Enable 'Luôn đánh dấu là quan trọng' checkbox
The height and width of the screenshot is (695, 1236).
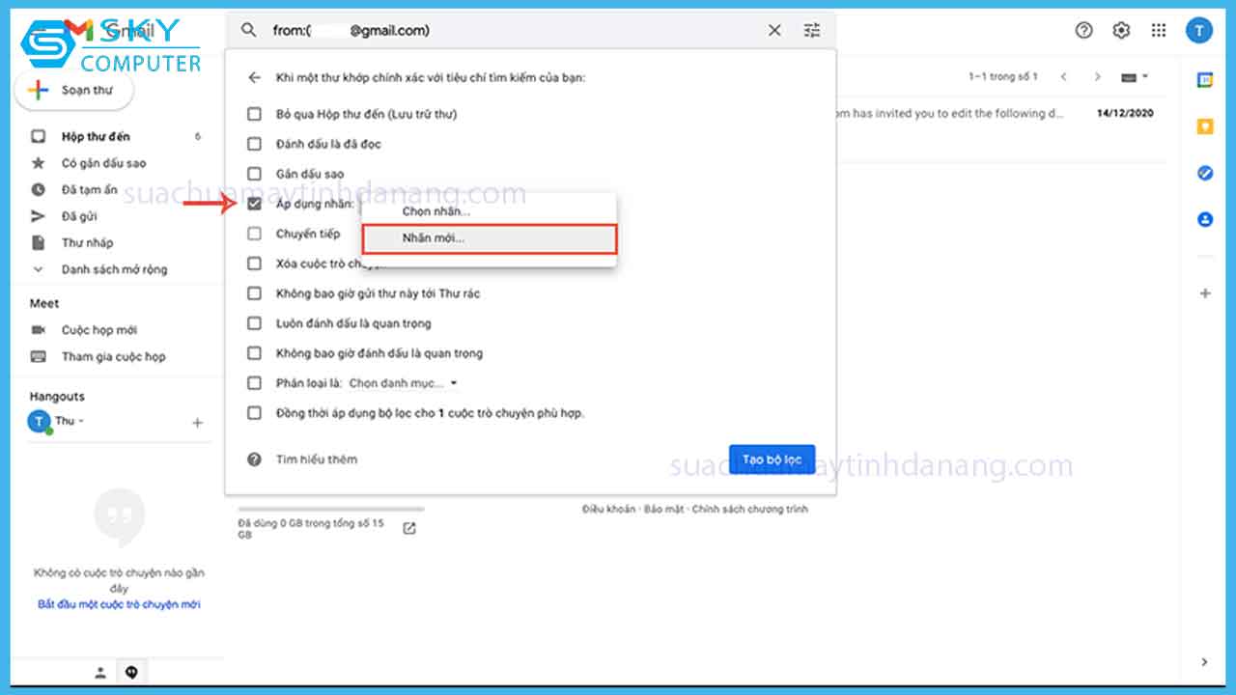[254, 323]
